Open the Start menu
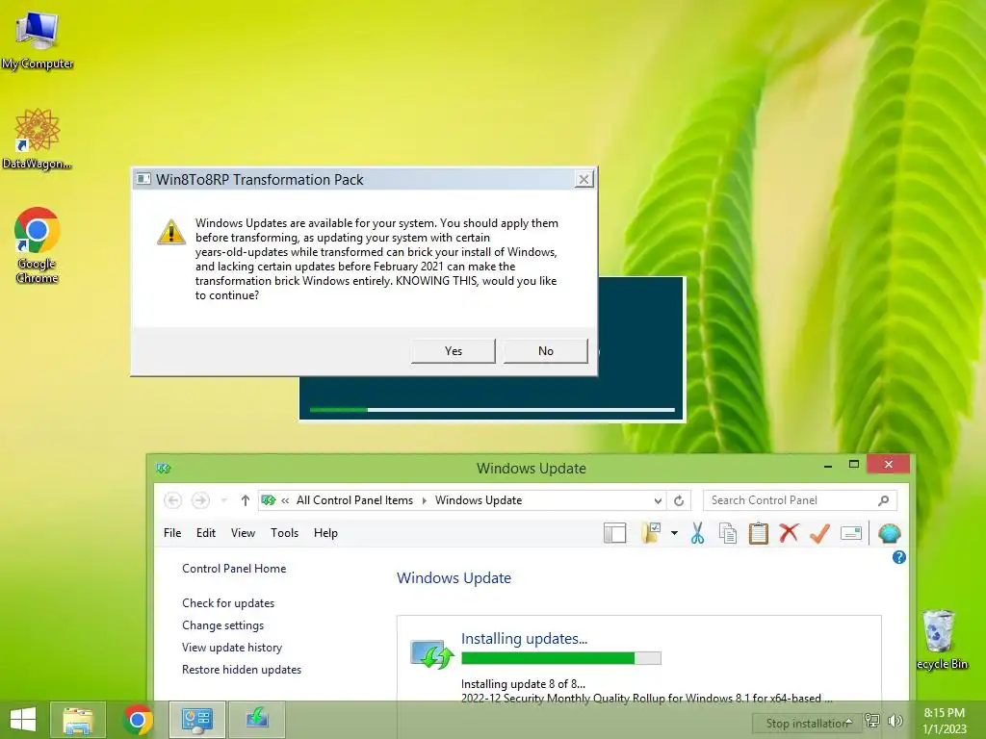The height and width of the screenshot is (739, 986). click(x=23, y=720)
